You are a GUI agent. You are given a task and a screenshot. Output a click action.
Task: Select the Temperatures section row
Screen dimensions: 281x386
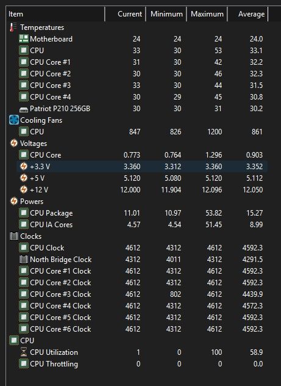(137, 27)
